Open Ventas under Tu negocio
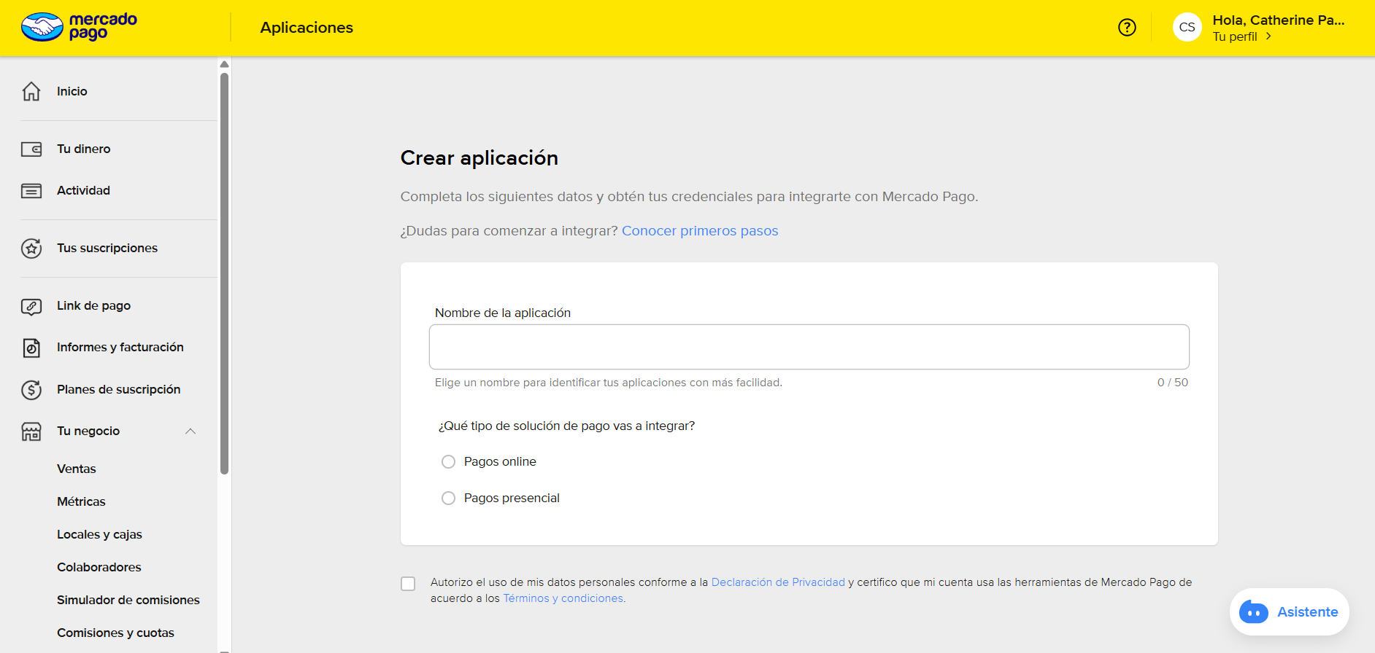This screenshot has height=653, width=1375. [x=77, y=469]
